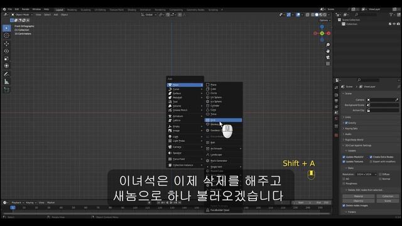The height and width of the screenshot is (226, 402).
Task: Open the Render properties tab icon
Action: click(336, 95)
